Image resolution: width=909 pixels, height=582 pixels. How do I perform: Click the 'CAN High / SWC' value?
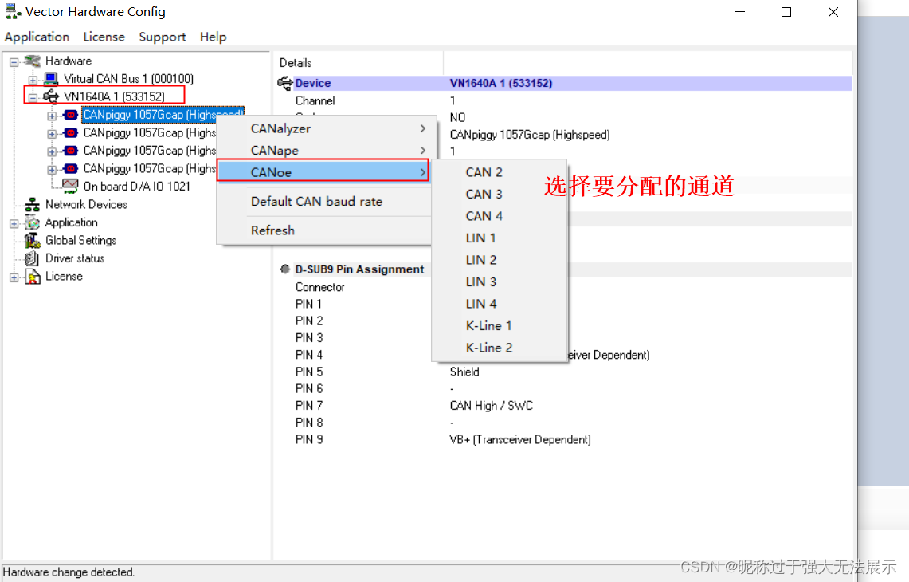(491, 406)
